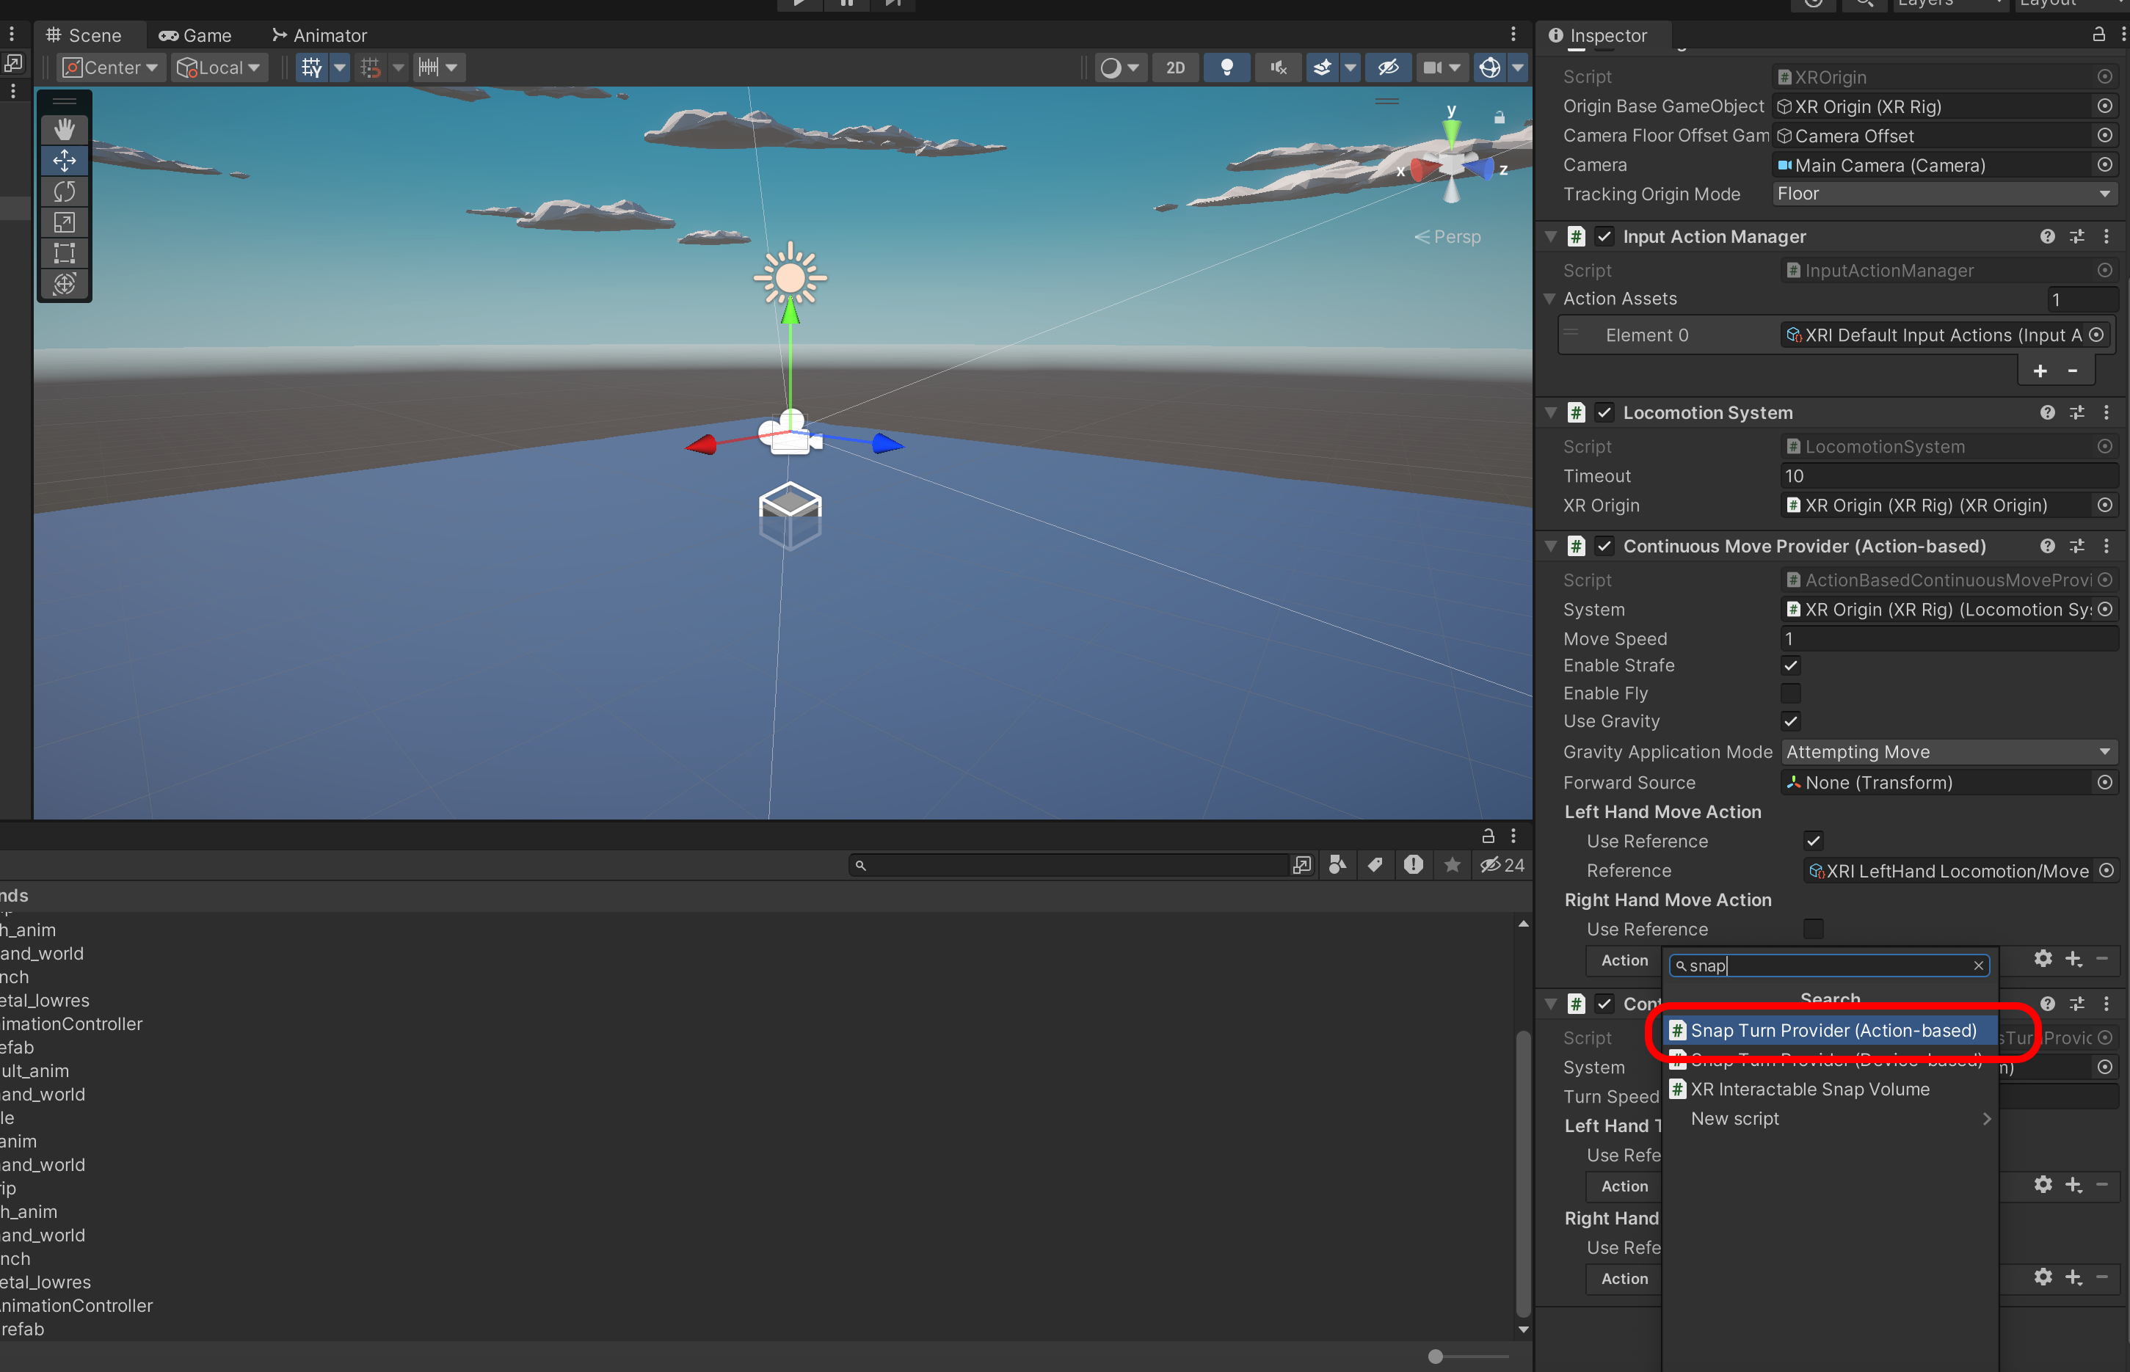Viewport: 2130px width, 1372px height.
Task: Select the Rect transform tool
Action: 64,253
